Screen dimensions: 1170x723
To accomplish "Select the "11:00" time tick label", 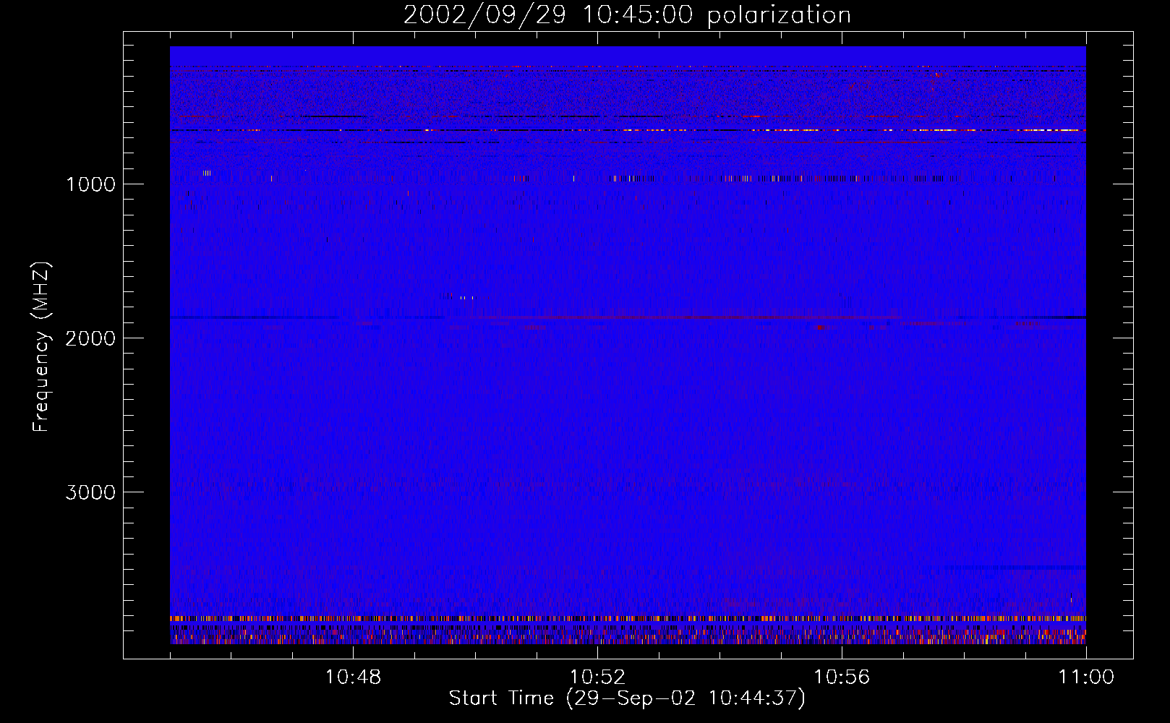I will (x=1086, y=677).
